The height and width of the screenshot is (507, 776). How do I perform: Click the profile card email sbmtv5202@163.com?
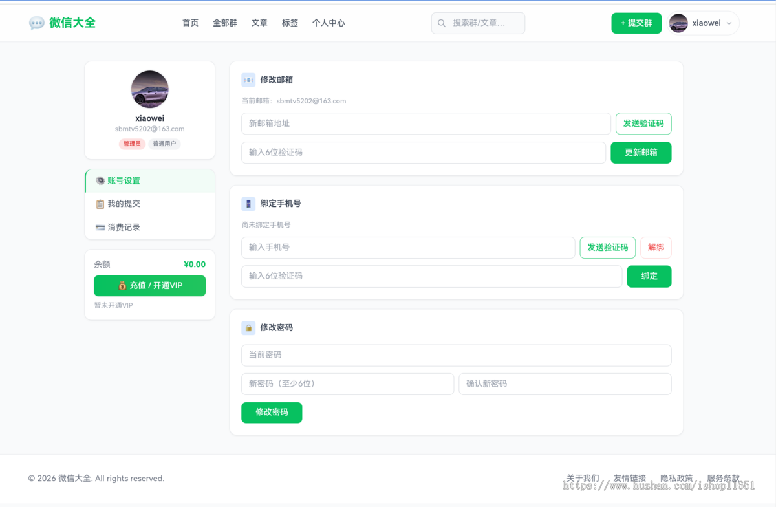pyautogui.click(x=150, y=129)
